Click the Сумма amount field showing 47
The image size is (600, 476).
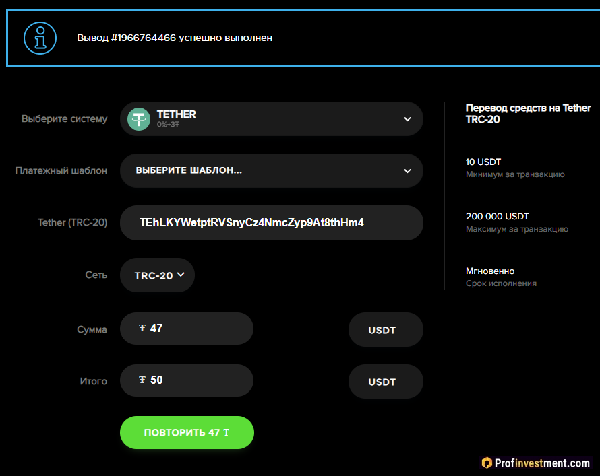[187, 329]
